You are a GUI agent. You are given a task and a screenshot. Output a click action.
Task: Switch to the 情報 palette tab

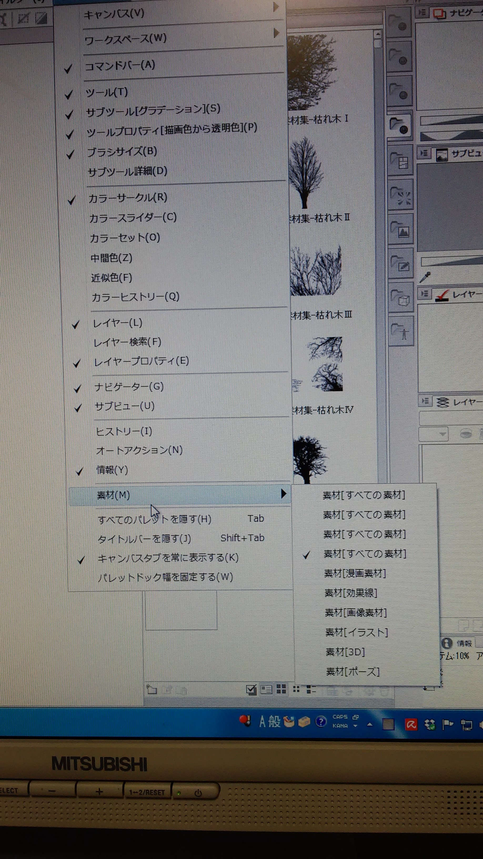pyautogui.click(x=457, y=643)
